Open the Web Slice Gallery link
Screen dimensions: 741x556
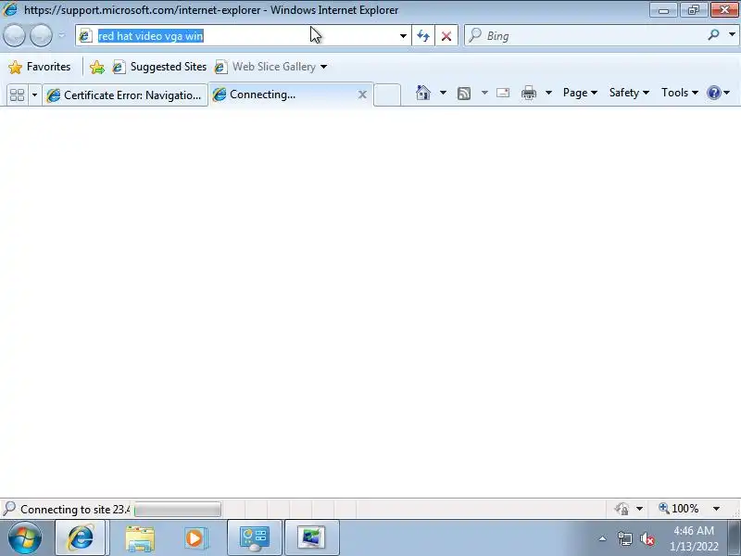pyautogui.click(x=266, y=67)
